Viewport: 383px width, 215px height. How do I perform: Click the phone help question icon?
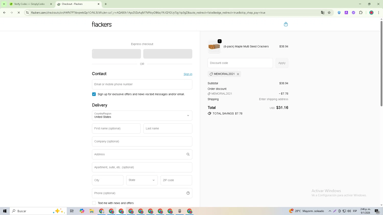pos(188,193)
